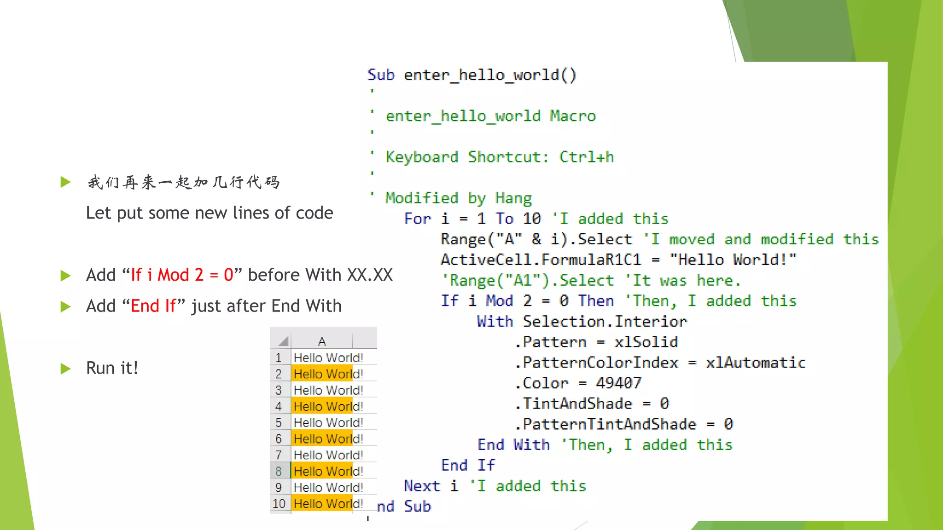Image resolution: width=943 pixels, height=530 pixels.
Task: Click the 'Sub enter_hello_world()' code line
Action: (472, 75)
